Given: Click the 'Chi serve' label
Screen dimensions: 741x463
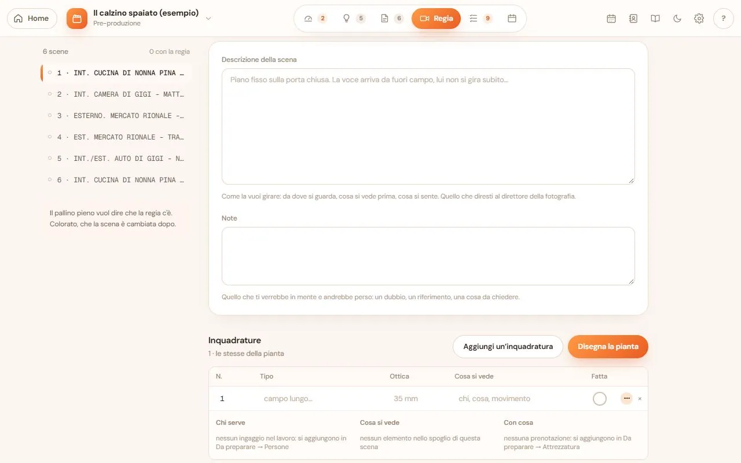Looking at the screenshot, I should coord(230,422).
